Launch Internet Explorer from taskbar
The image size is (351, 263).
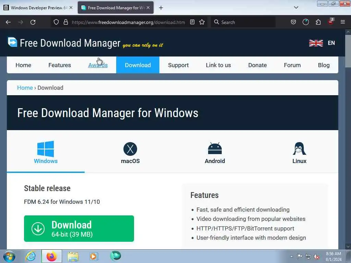point(31,256)
